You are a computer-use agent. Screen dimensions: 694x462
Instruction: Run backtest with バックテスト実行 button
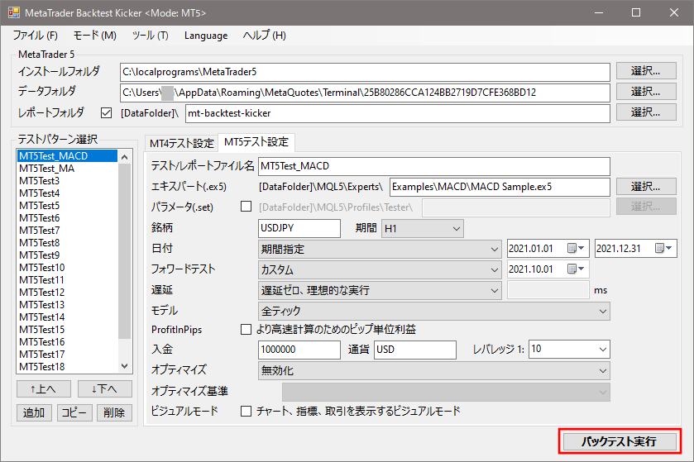pyautogui.click(x=620, y=441)
